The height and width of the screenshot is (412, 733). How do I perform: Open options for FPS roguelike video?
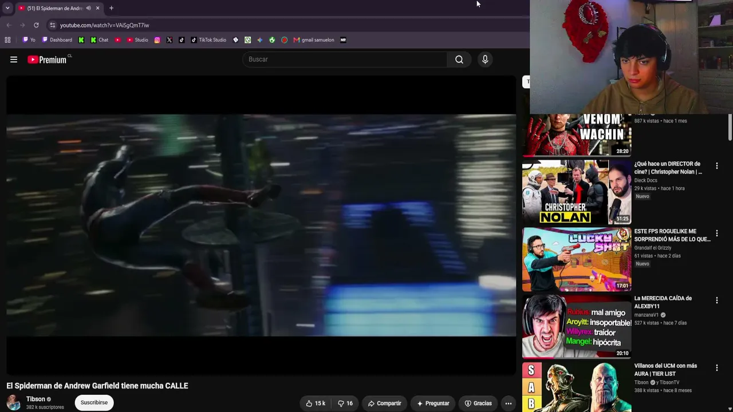pyautogui.click(x=716, y=233)
